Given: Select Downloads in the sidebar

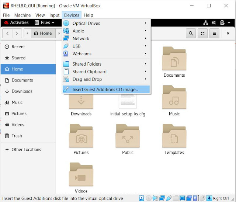Looking at the screenshot, I should pyautogui.click(x=28, y=91).
